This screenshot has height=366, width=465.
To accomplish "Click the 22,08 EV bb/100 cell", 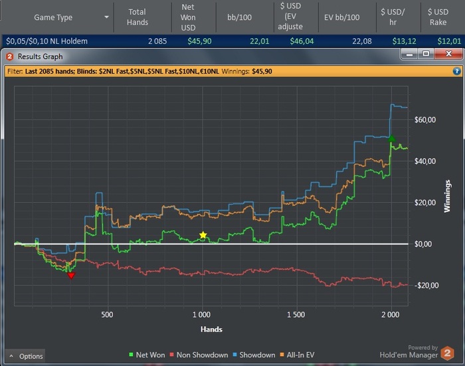I will tap(362, 41).
